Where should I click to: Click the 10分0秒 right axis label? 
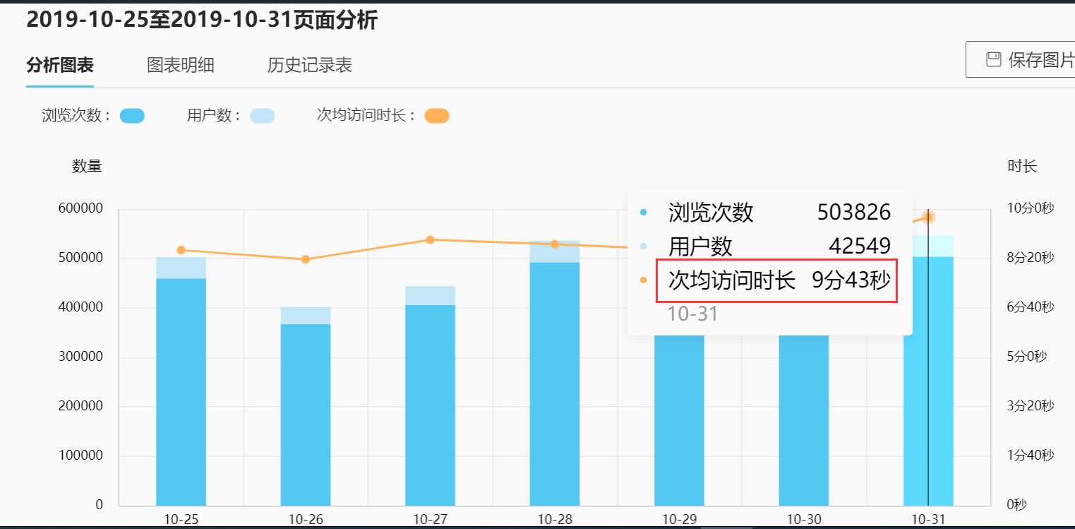1030,208
